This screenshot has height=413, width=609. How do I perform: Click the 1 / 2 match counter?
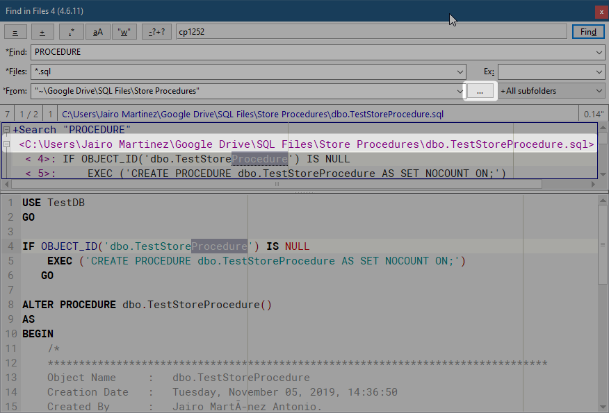(29, 115)
